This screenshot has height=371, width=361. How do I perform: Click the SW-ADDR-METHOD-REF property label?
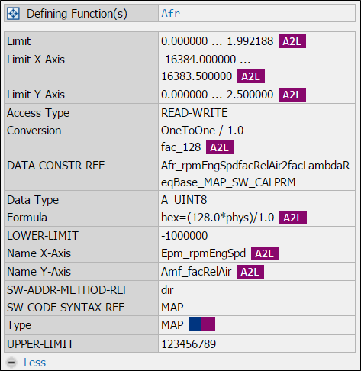[68, 290]
